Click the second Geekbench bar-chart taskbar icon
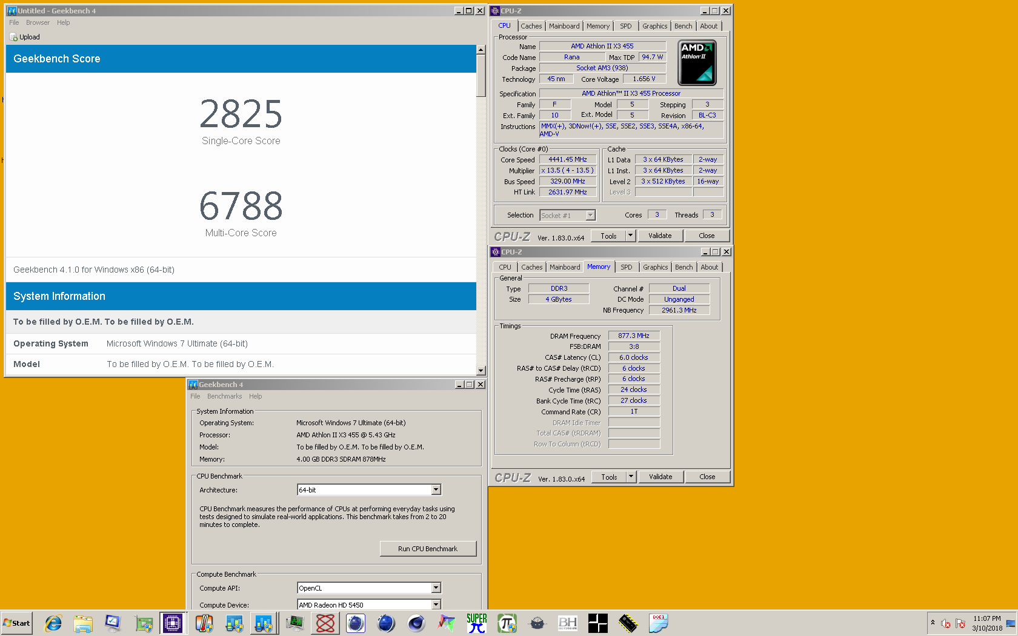This screenshot has height=636, width=1018. pos(264,623)
